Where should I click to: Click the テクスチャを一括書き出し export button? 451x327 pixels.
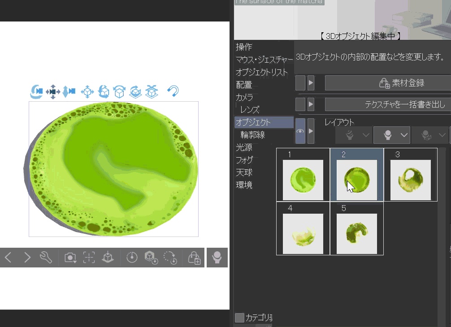388,104
